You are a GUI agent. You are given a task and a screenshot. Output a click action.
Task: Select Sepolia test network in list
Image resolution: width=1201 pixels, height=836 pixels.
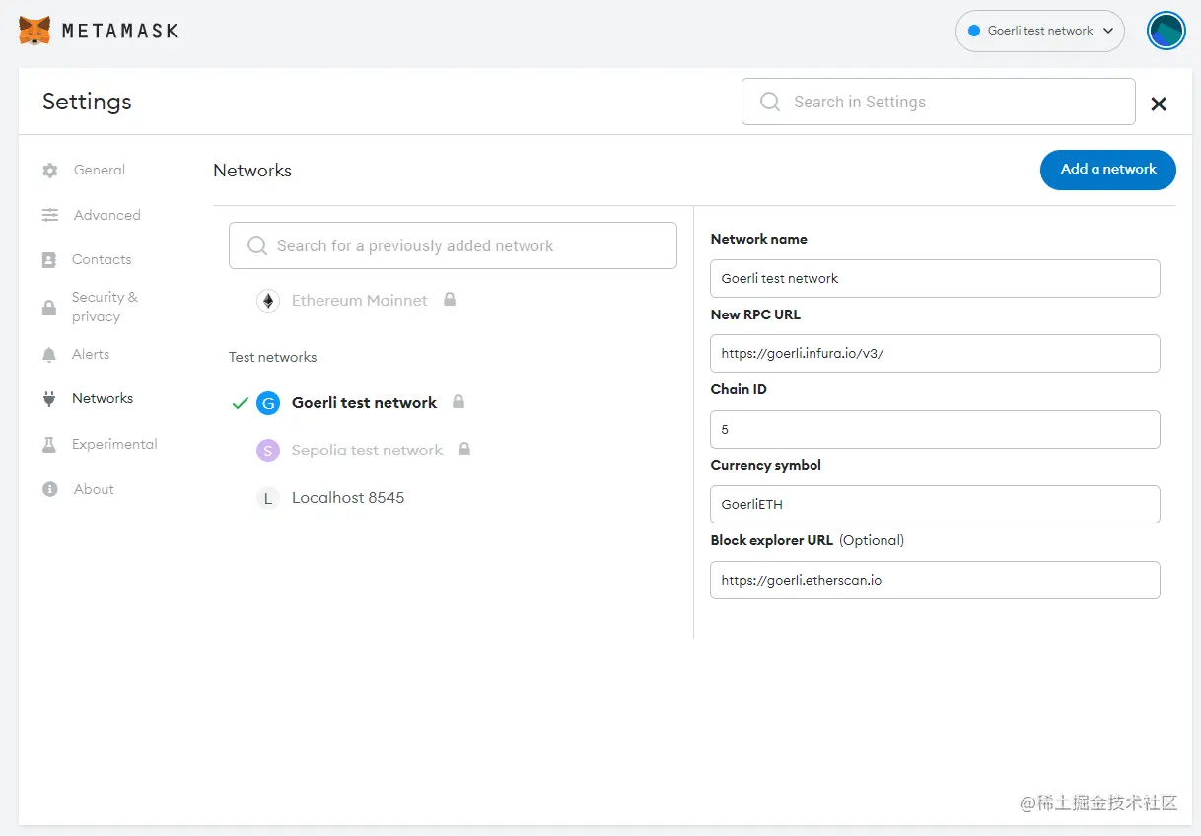367,451
